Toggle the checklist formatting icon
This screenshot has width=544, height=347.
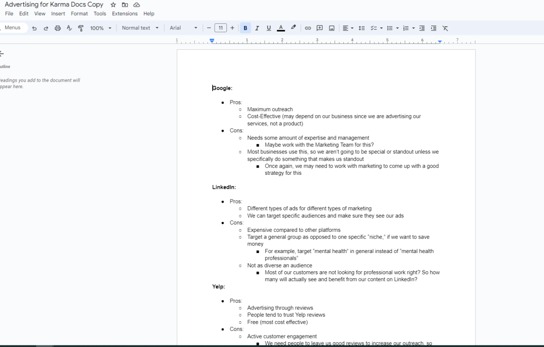(374, 28)
